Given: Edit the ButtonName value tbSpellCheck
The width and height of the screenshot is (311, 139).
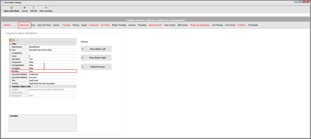Looking at the screenshot, I should [x=53, y=47].
